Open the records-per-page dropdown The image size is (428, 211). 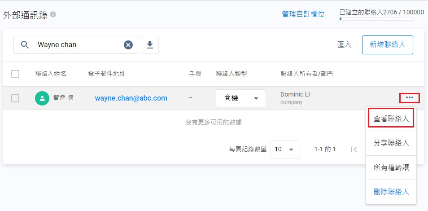point(285,149)
